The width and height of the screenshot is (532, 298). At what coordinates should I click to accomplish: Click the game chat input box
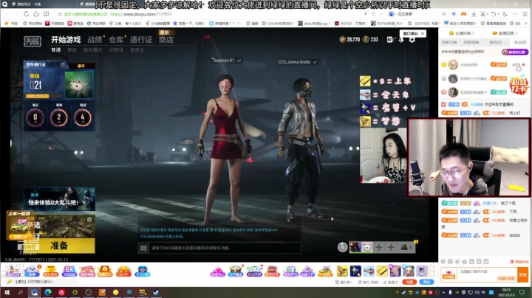click(x=225, y=248)
